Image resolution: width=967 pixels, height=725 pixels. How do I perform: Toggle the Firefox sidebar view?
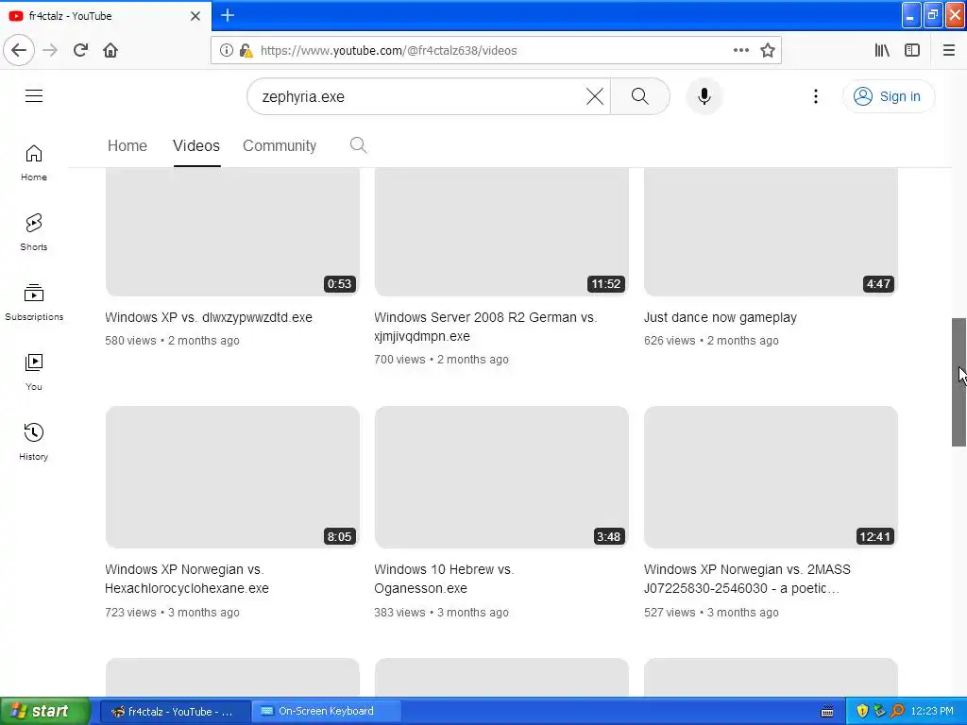(912, 51)
